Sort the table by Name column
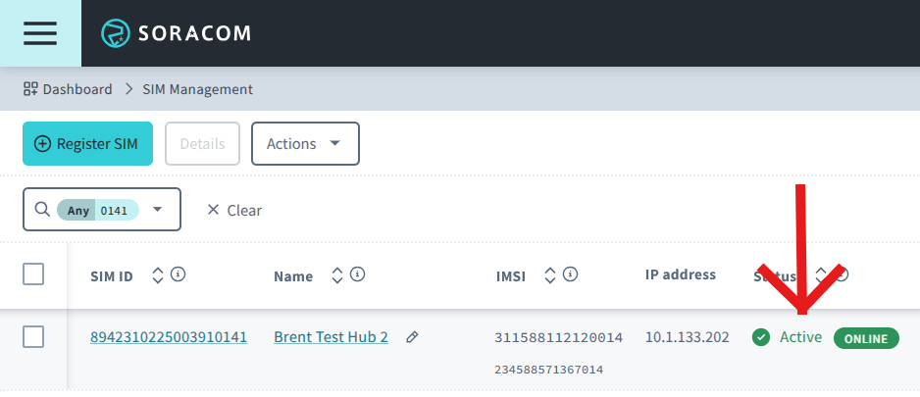Image resolution: width=920 pixels, height=397 pixels. pyautogui.click(x=336, y=275)
